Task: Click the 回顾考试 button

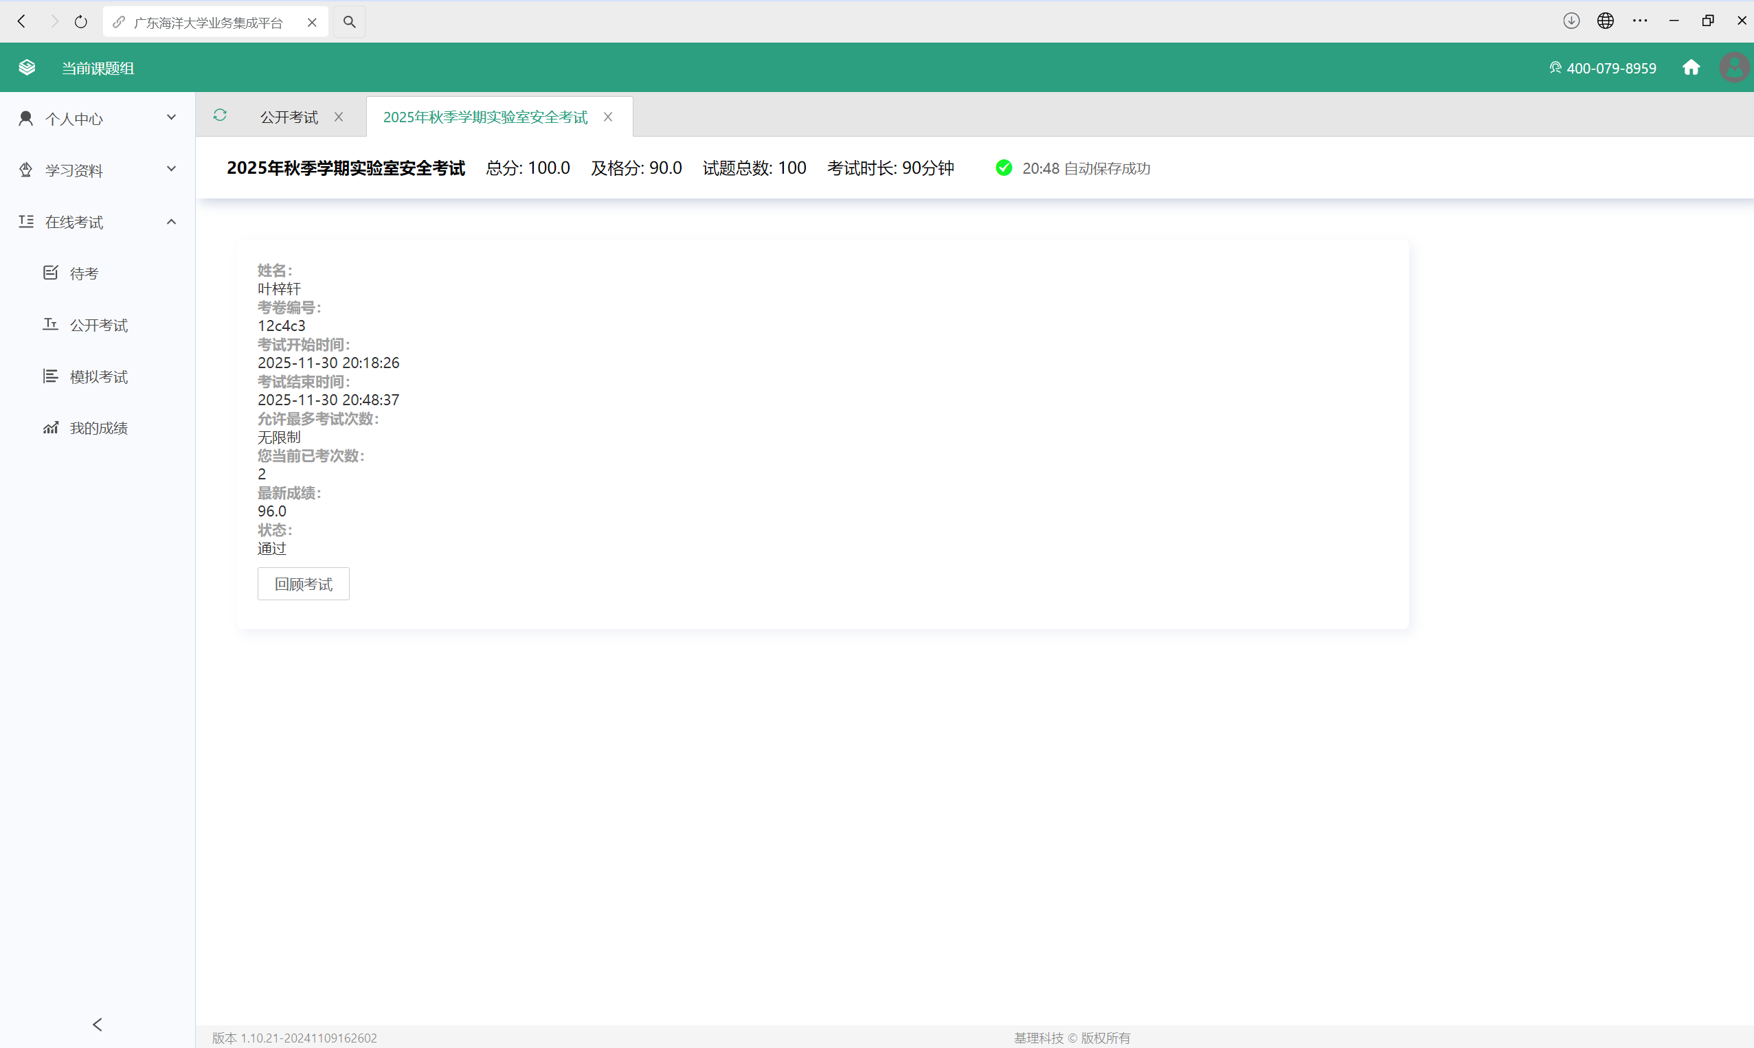Action: [x=303, y=584]
